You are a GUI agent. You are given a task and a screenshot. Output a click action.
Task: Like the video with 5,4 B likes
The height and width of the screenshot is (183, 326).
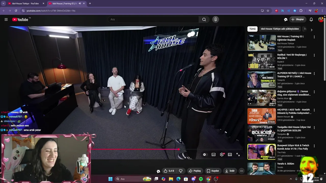click(x=169, y=171)
